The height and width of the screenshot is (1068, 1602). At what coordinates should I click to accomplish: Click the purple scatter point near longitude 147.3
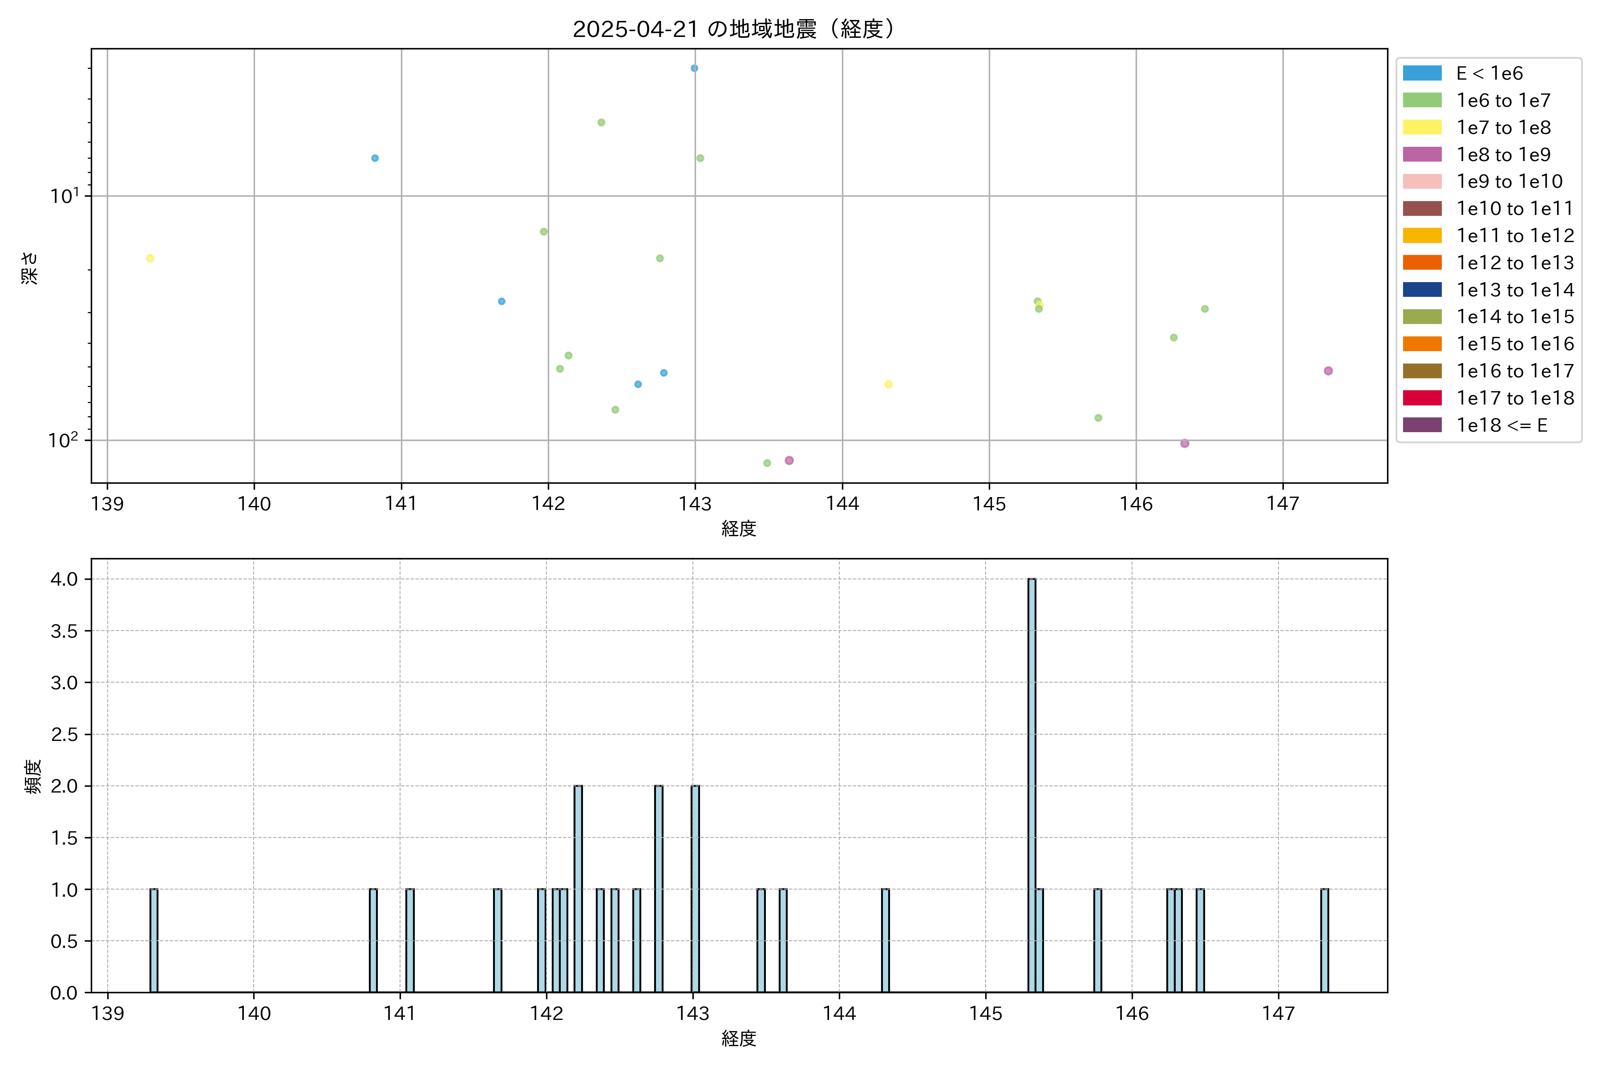(1328, 371)
